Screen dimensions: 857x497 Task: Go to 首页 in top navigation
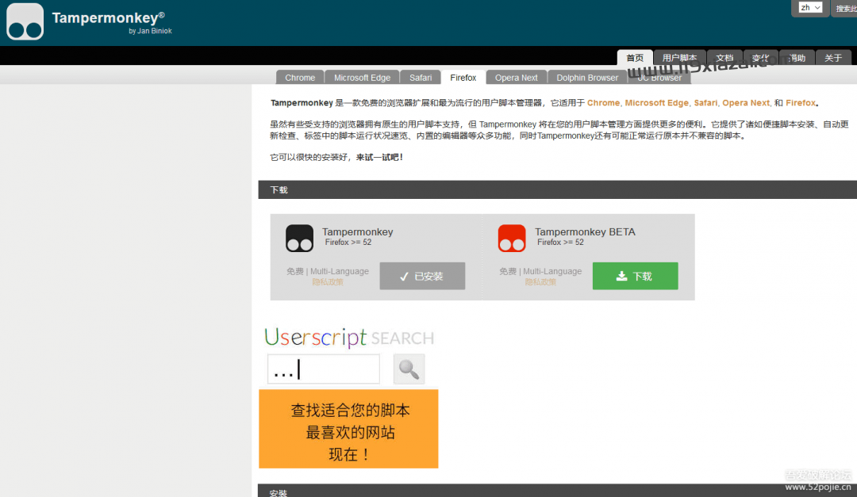tap(635, 58)
